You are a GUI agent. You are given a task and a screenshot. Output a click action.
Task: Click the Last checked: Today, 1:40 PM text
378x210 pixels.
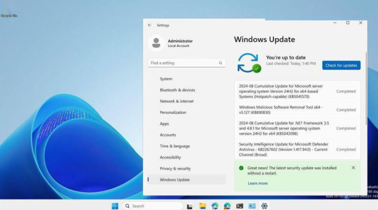point(291,63)
